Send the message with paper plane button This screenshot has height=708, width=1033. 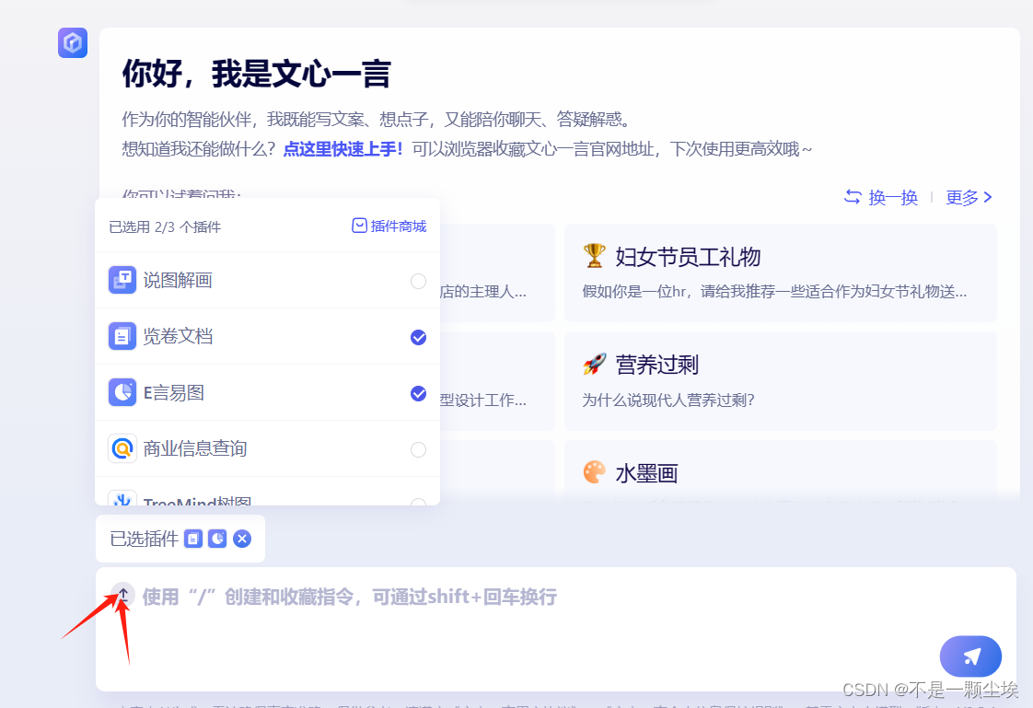(x=970, y=656)
